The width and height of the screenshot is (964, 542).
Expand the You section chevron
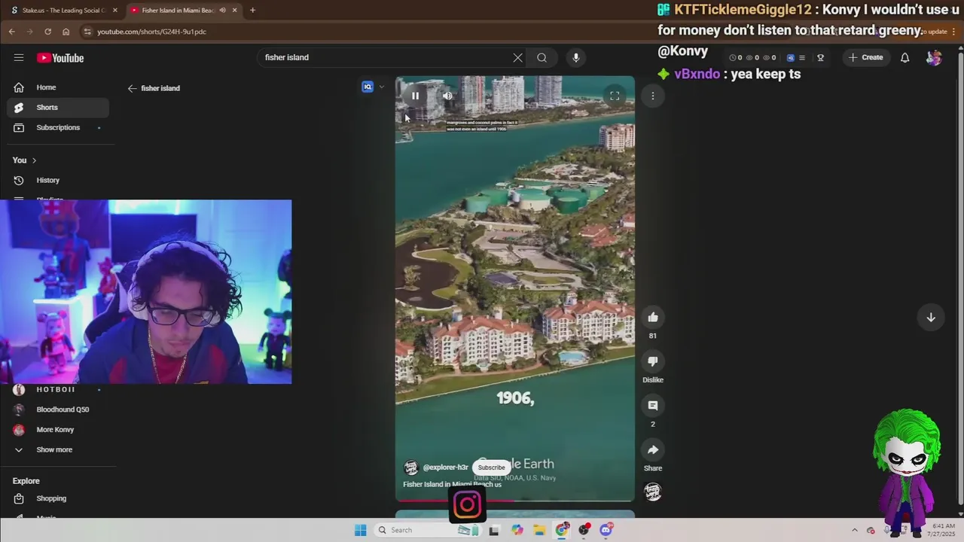pos(34,160)
